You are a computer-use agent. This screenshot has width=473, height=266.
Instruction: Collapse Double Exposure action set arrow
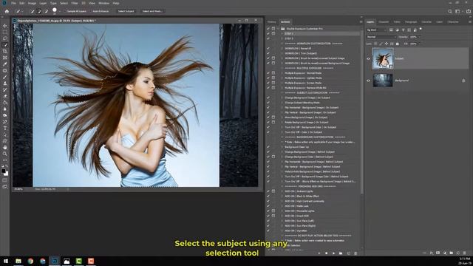[279, 29]
